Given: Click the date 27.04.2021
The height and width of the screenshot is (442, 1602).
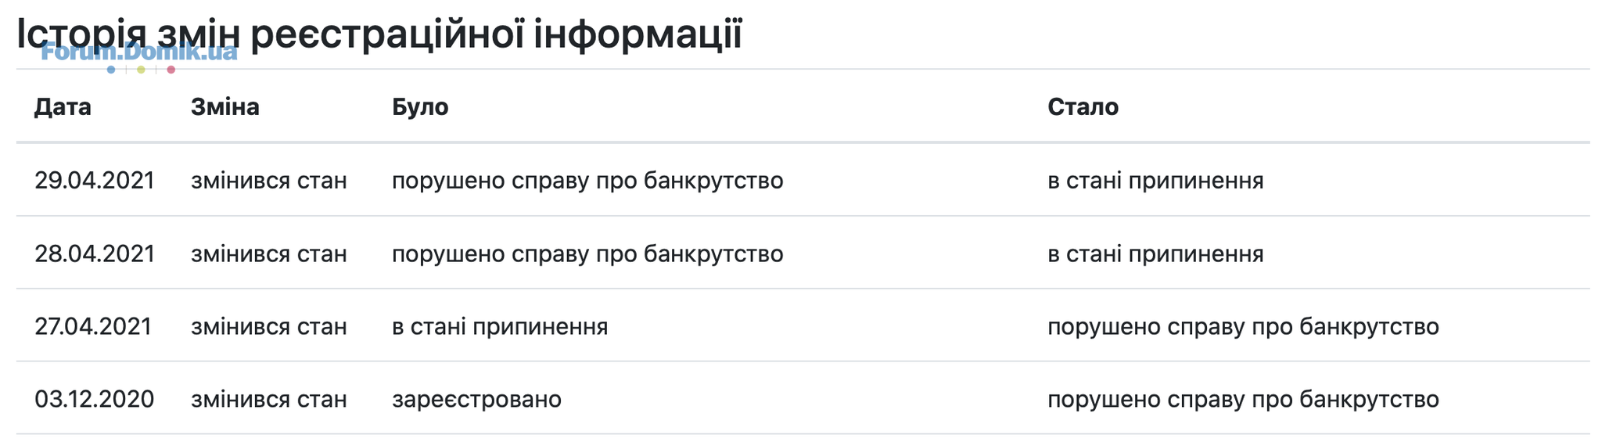Looking at the screenshot, I should [x=93, y=326].
